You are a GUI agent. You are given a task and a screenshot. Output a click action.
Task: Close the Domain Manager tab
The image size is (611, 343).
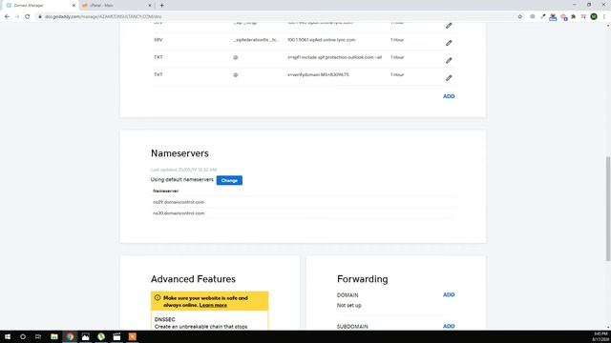[x=74, y=6]
